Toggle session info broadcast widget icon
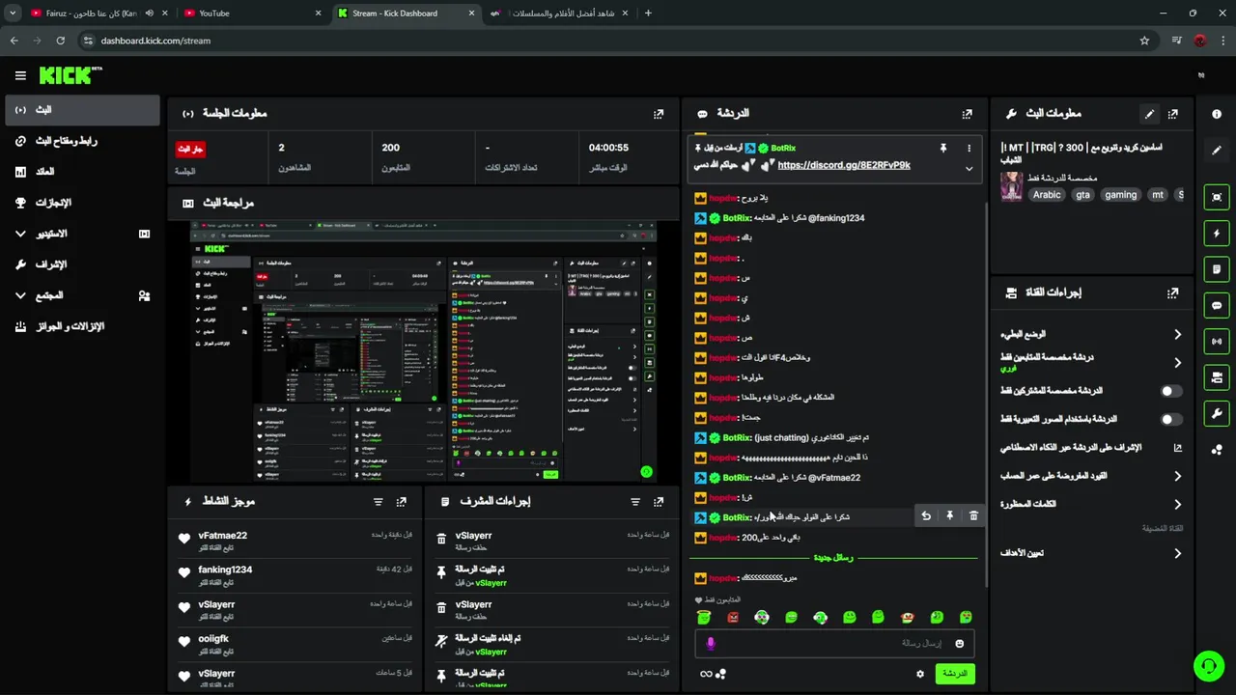1236x695 pixels. 1216,341
